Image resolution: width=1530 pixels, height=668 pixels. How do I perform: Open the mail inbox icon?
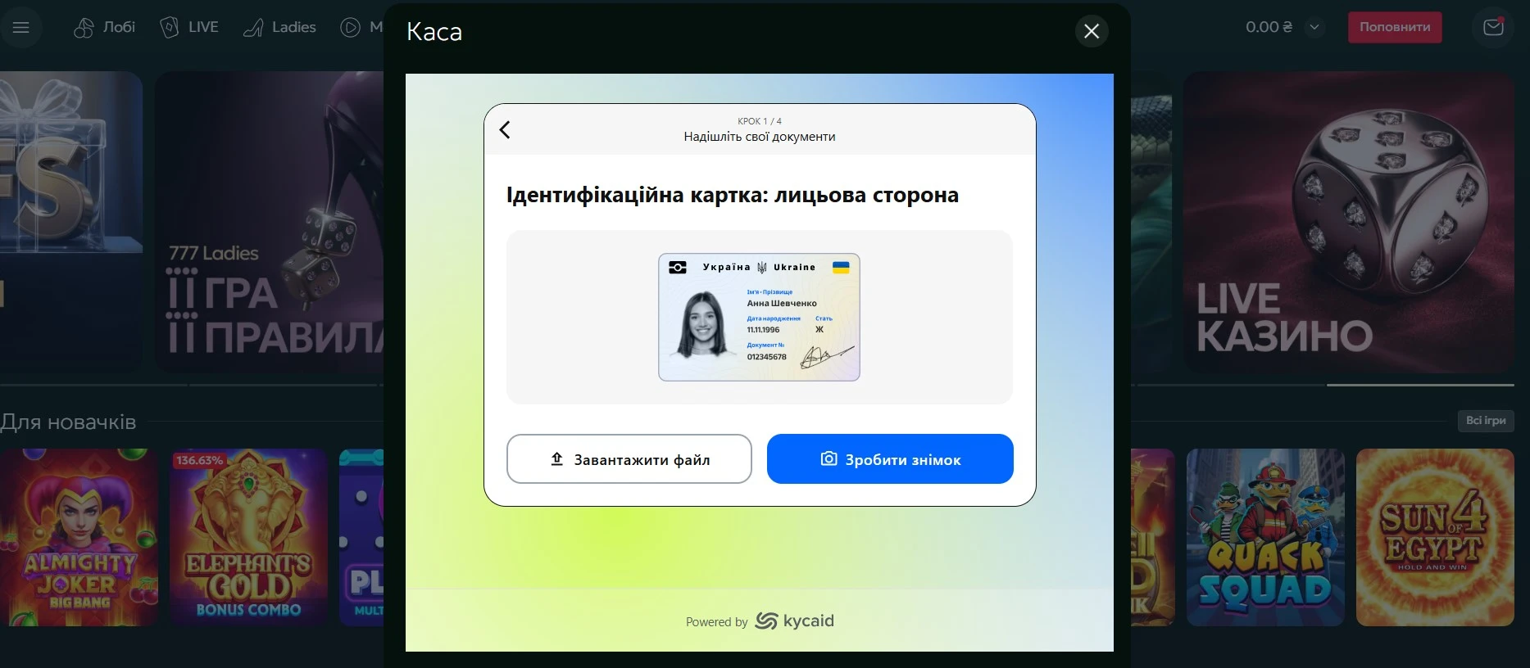pyautogui.click(x=1493, y=27)
